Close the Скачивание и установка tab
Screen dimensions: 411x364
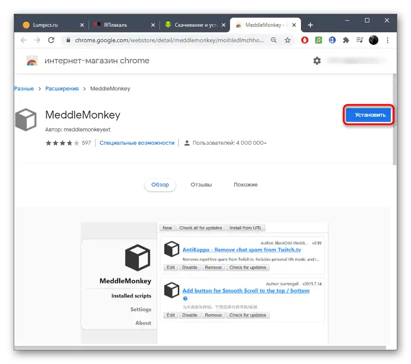224,25
